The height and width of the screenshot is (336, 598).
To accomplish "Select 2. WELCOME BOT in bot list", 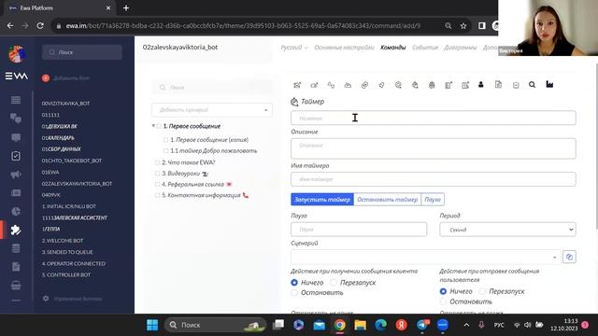I will (x=63, y=241).
